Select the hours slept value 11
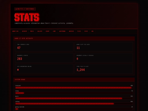148x111 pixels. click(78, 48)
